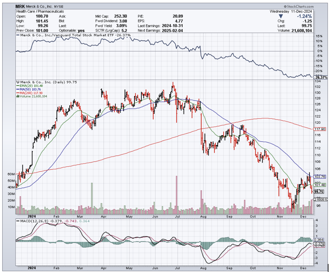The image size is (329, 272).
Task: Click the Volume legend histogram icon
Action: coord(18,96)
